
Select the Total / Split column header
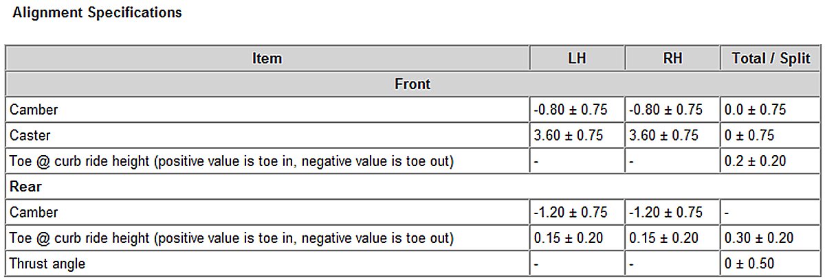pyautogui.click(x=771, y=58)
